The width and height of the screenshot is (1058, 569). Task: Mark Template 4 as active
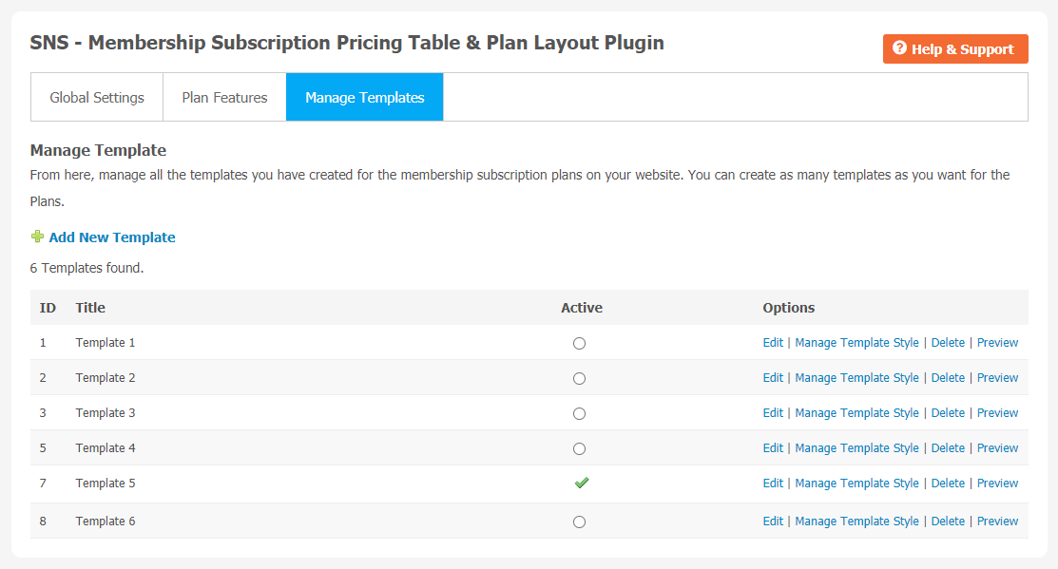point(579,448)
